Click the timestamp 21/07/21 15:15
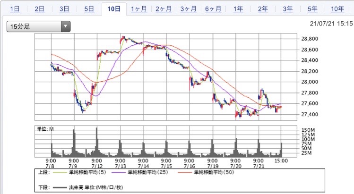The height and width of the screenshot is (194, 354). (x=331, y=24)
